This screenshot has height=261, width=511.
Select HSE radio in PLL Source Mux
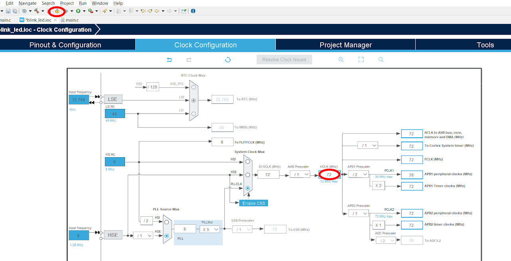pos(166,235)
